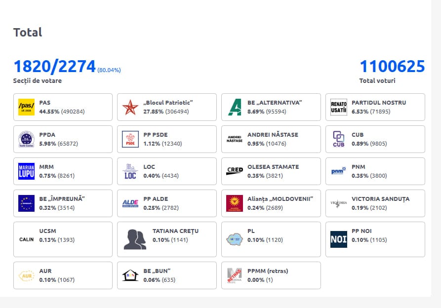Screen dimensions: 441x308
Task: Click the blue Marian Lupu logo
Action: (26, 171)
